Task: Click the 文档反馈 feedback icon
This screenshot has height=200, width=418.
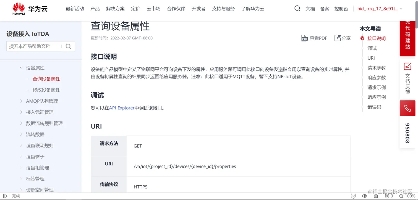Action: tap(407, 66)
